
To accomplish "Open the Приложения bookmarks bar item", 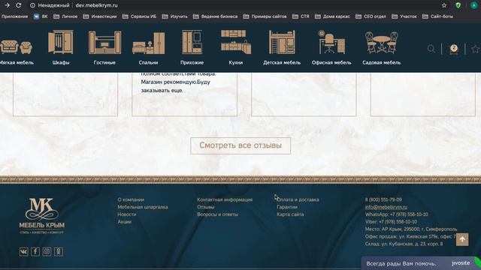I will coord(14,16).
